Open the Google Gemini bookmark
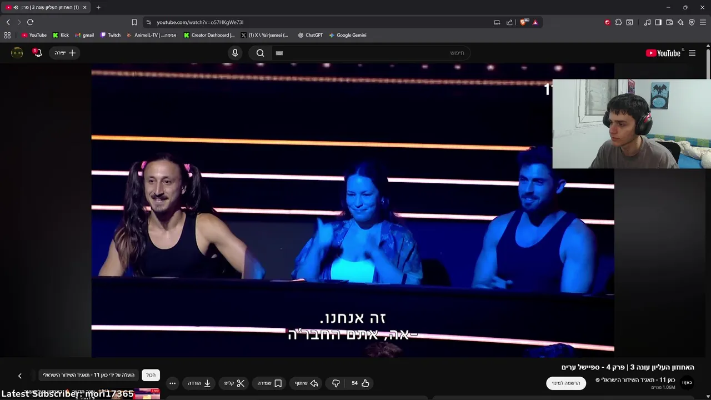The height and width of the screenshot is (400, 711). (347, 35)
